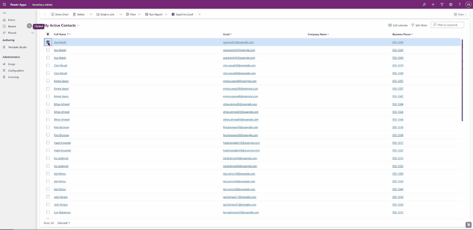Open the My Active Contacts view selector

(x=62, y=26)
